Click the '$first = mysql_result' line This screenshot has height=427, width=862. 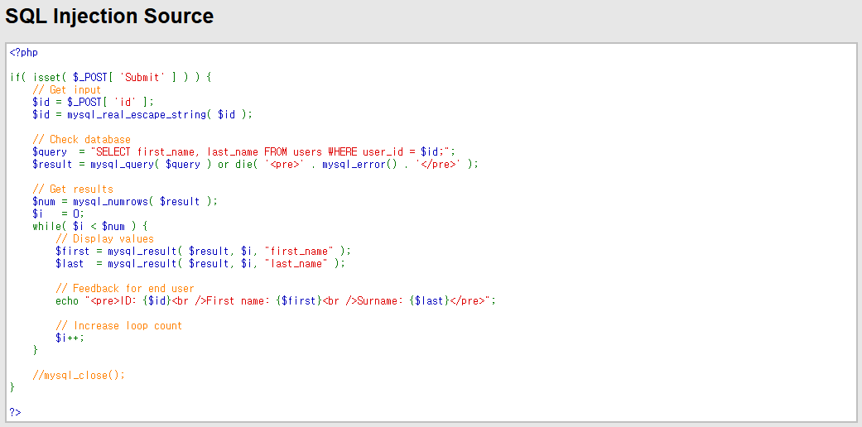203,251
